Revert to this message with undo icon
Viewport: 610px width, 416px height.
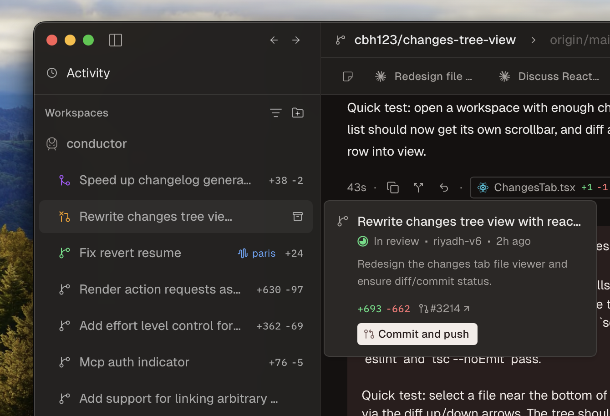tap(444, 188)
